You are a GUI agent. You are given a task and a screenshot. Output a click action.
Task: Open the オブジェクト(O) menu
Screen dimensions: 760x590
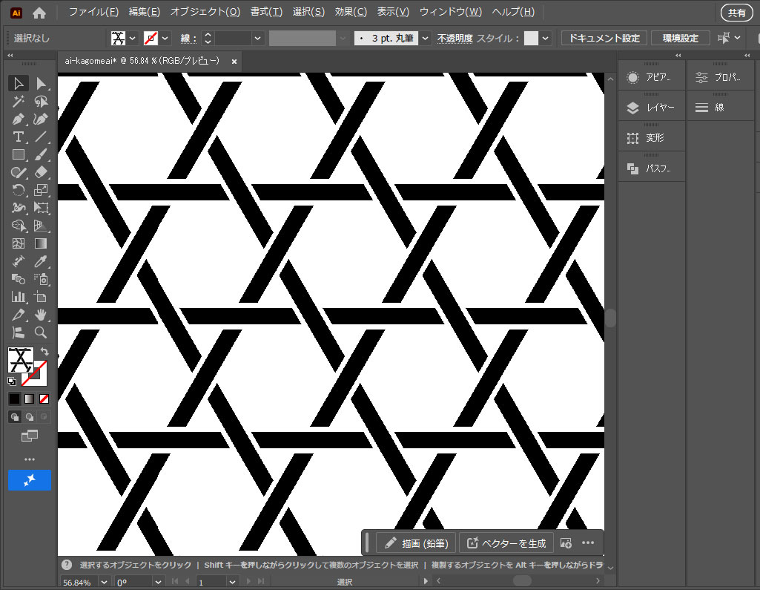click(x=205, y=12)
